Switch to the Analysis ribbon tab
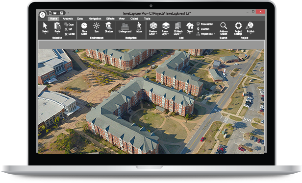 click(68, 19)
